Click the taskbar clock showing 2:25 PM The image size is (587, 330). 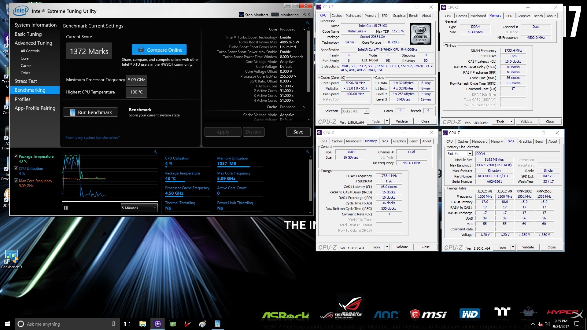point(561,324)
